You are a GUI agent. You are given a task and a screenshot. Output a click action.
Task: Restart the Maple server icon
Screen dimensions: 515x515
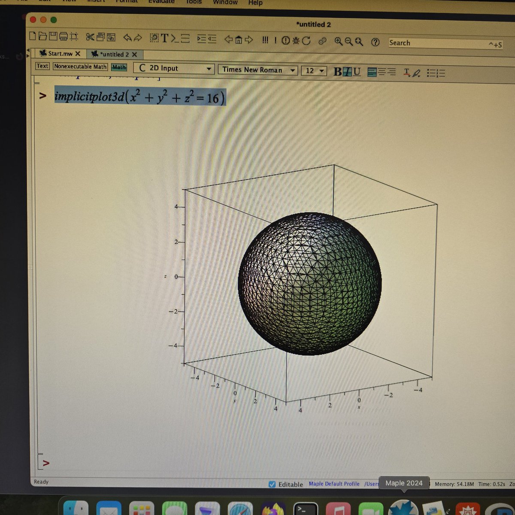(306, 41)
